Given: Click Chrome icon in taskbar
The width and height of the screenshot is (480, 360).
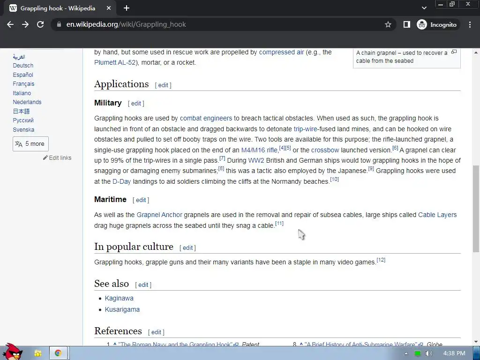Looking at the screenshot, I should coord(58,353).
